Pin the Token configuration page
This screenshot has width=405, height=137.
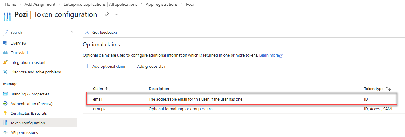[107, 14]
